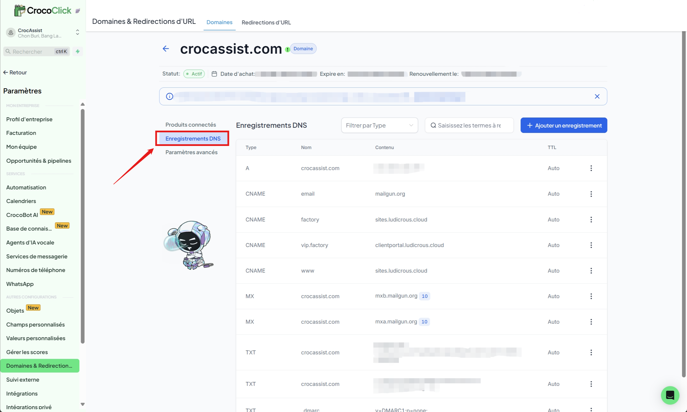This screenshot has width=687, height=412.
Task: Click the sidebar scroll down arrow
Action: click(83, 404)
